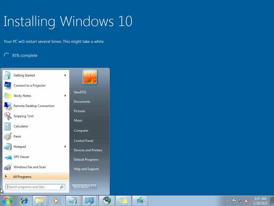Click the muted volume tray icon
The image size is (274, 206).
(247, 201)
